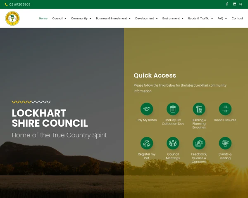Select the Road Closures intersection icon

click(225, 109)
